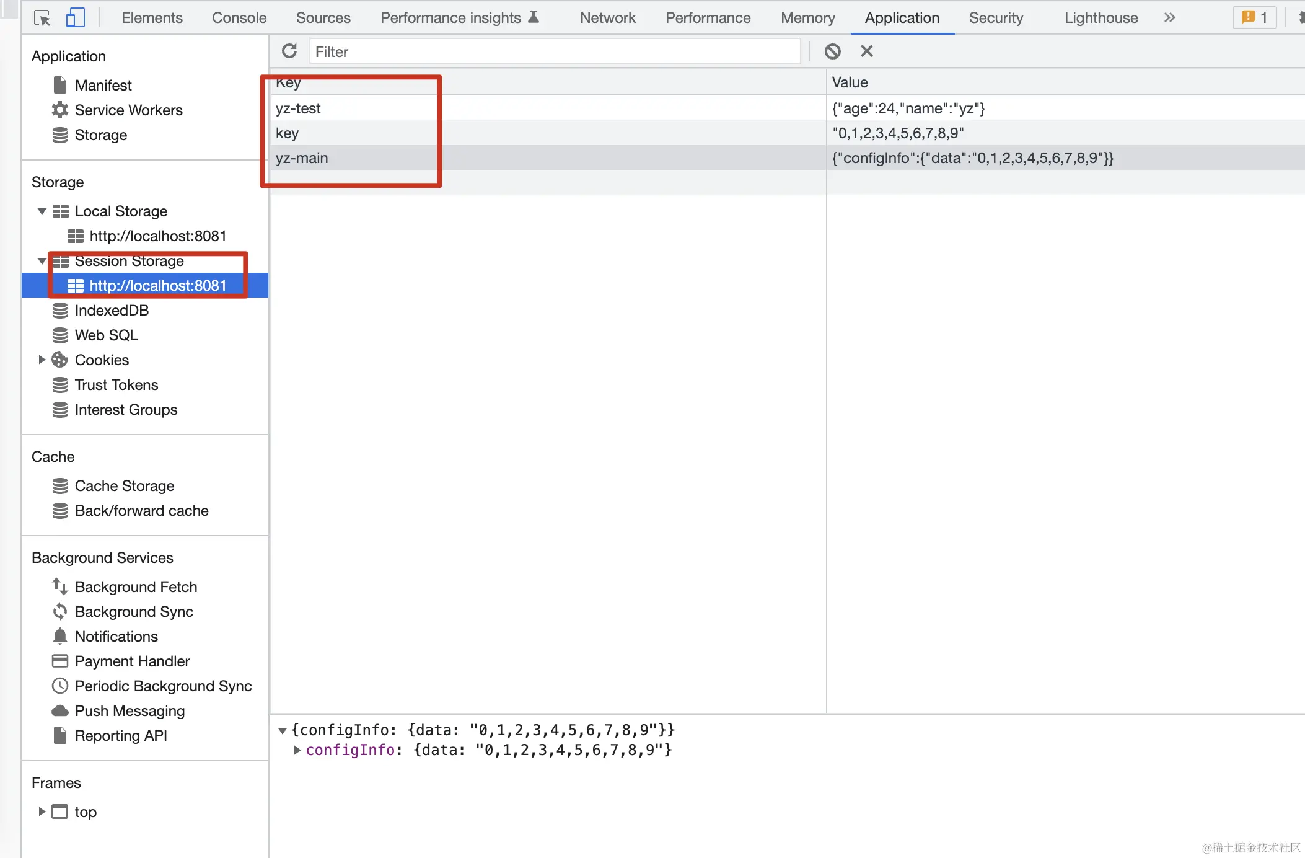Toggle the device toolbar icon
1305x858 pixels.
[x=75, y=18]
